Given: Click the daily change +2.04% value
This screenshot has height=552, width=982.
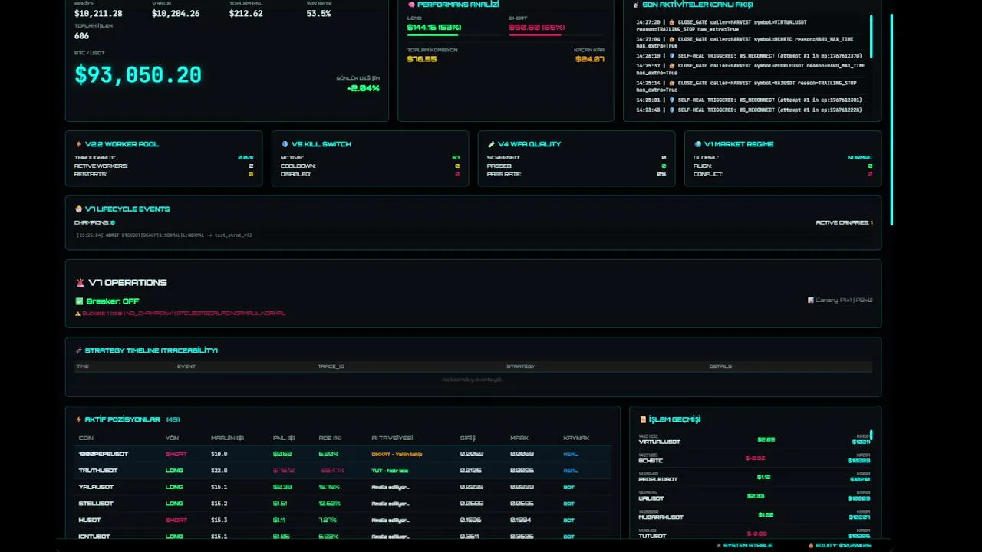Looking at the screenshot, I should coord(363,88).
